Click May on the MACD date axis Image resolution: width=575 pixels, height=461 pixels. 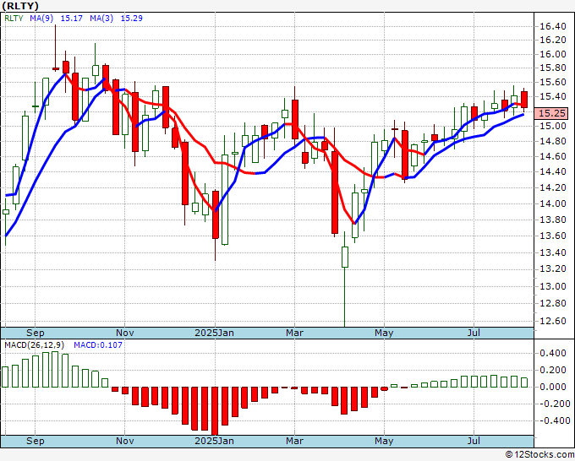tap(384, 441)
